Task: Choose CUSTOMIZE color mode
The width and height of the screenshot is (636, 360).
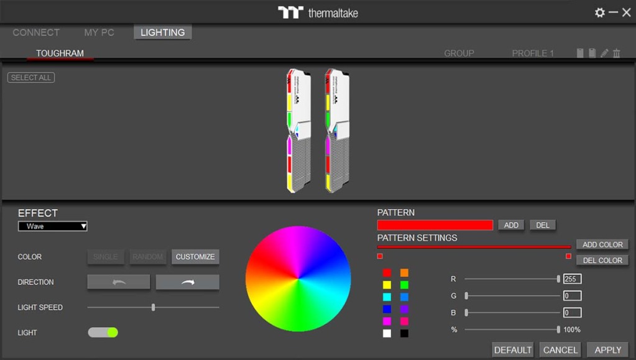Action: [x=195, y=257]
